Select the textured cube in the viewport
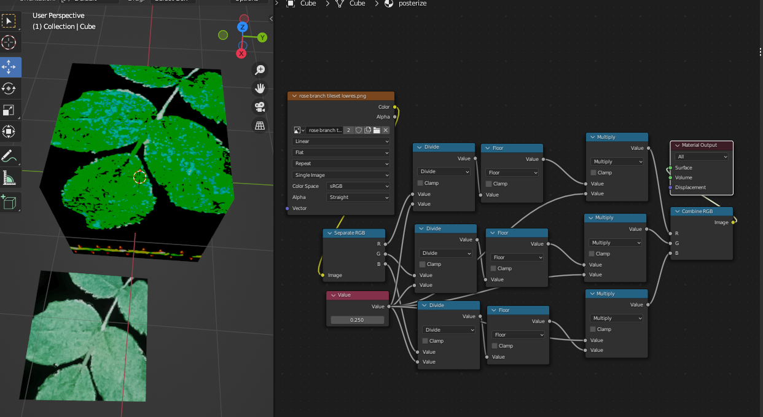Screen dimensions: 763x417 pyautogui.click(x=138, y=161)
